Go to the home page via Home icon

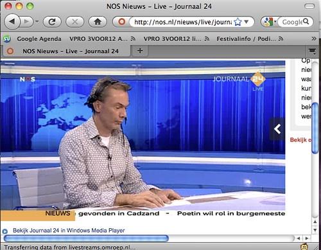pyautogui.click(x=98, y=22)
